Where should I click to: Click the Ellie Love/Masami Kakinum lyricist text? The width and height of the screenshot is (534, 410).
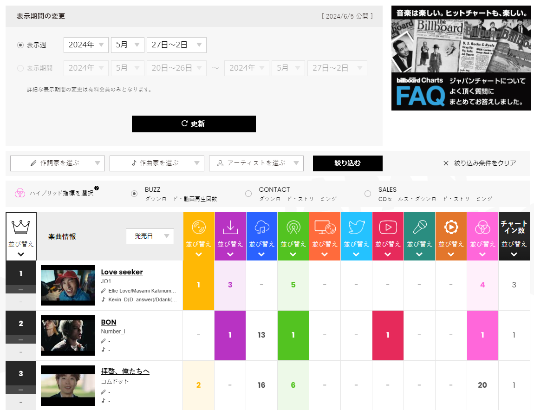pos(142,291)
